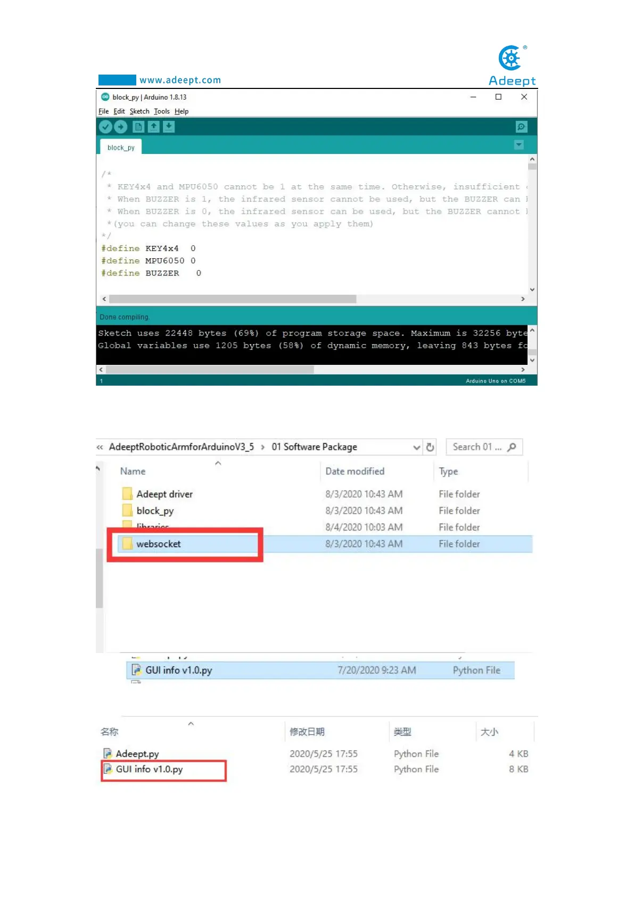Sort by the Type column header
Image resolution: width=634 pixels, height=897 pixels.
tap(448, 471)
